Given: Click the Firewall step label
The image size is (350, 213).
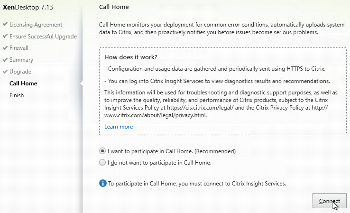Looking at the screenshot, I should click(19, 48).
